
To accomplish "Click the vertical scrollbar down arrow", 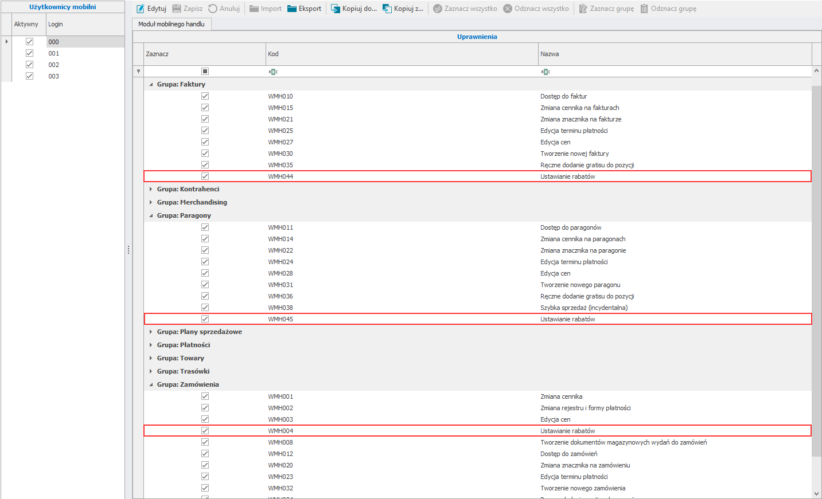I will point(816,493).
